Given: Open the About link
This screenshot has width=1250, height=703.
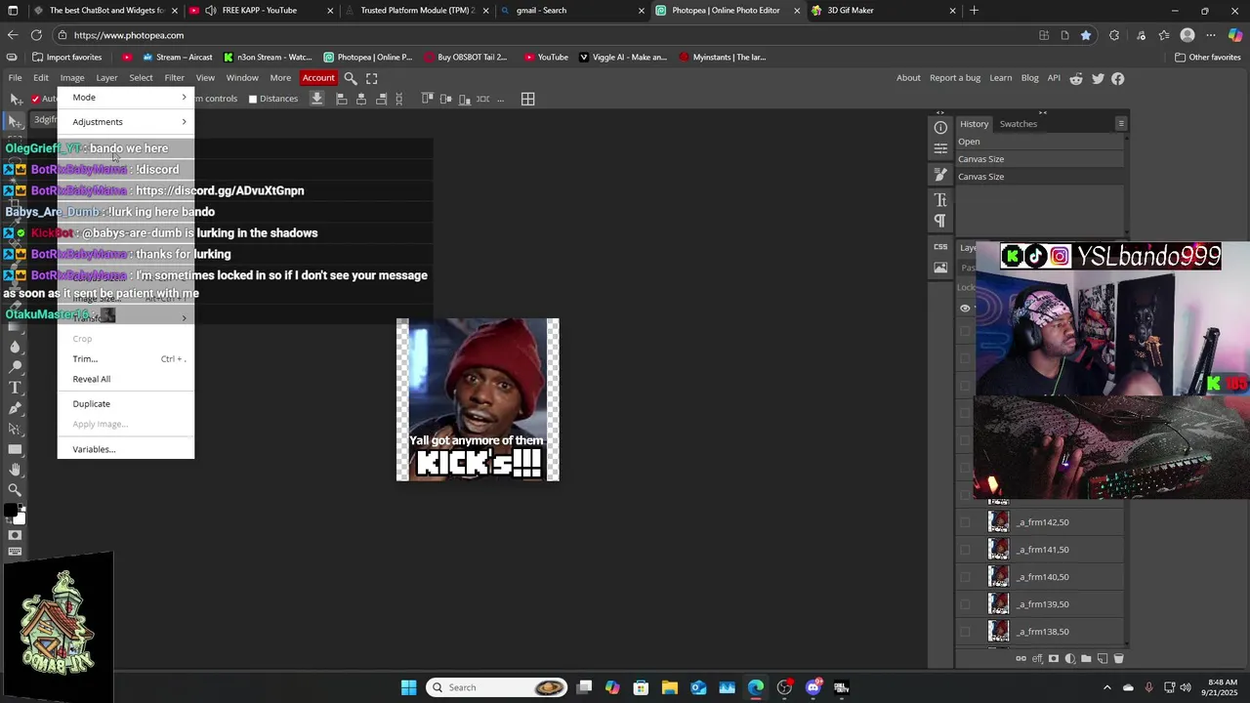Looking at the screenshot, I should pos(908,78).
